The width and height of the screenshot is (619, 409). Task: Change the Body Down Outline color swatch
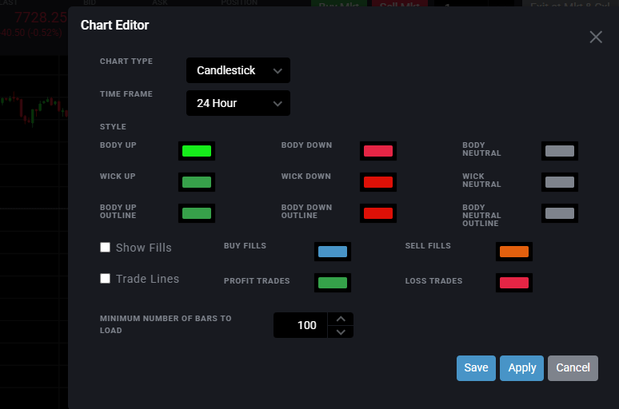(378, 213)
